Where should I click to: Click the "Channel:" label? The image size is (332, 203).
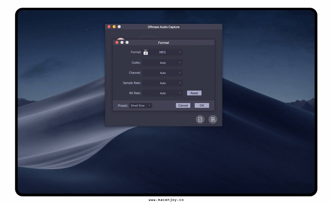(135, 73)
